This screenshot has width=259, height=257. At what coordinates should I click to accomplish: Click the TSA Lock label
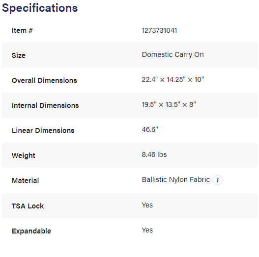[x=28, y=206]
